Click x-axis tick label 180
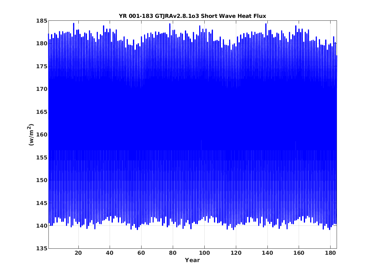This screenshot has height=279, width=372. pos(331,253)
